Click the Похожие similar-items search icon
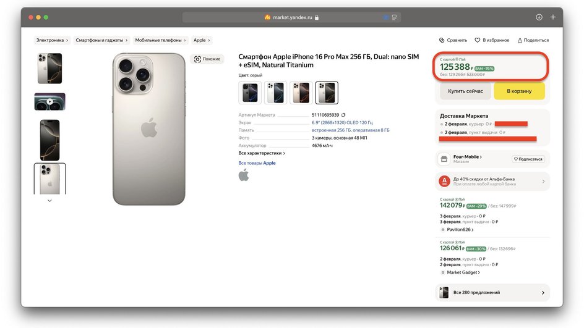The height and width of the screenshot is (328, 584). [x=198, y=59]
